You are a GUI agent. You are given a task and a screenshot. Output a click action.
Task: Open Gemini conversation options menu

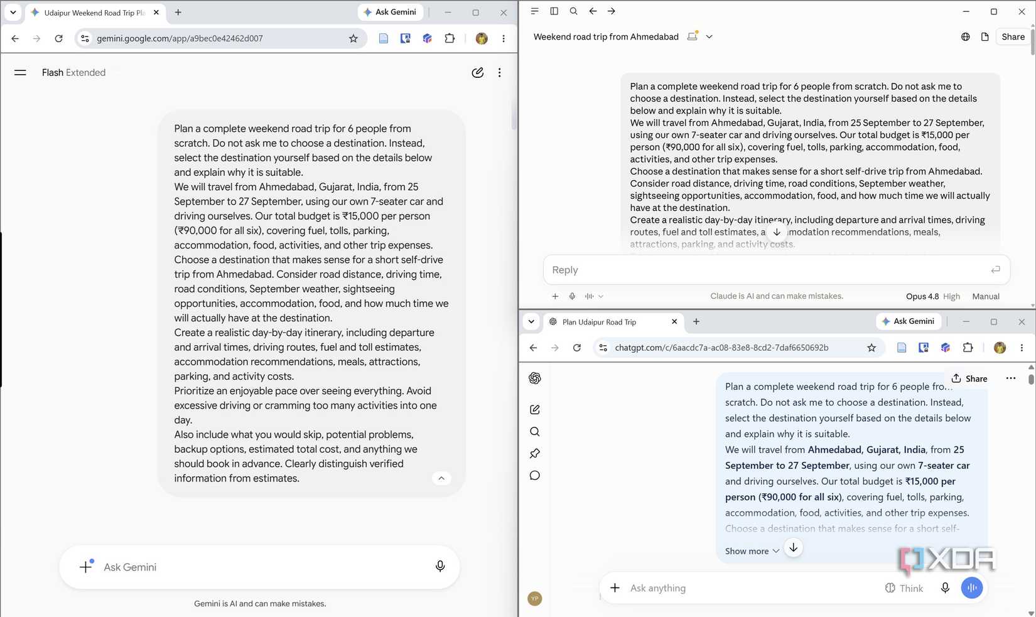[x=499, y=73]
